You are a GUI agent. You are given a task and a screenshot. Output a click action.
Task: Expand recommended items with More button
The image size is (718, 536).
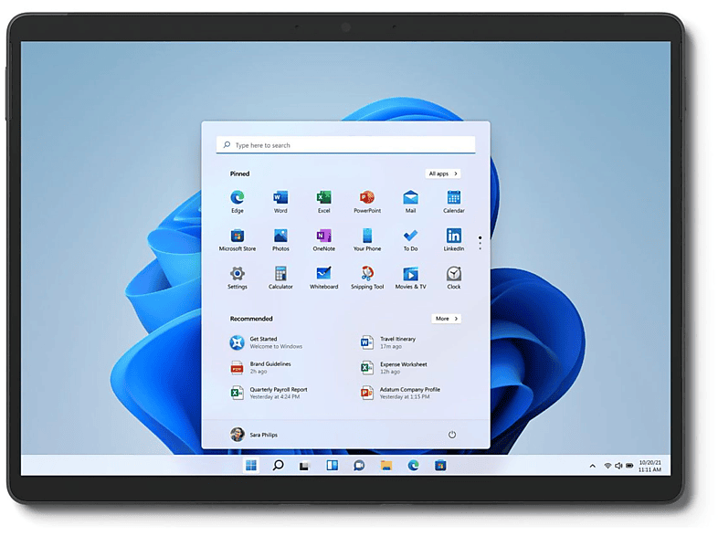tap(446, 319)
